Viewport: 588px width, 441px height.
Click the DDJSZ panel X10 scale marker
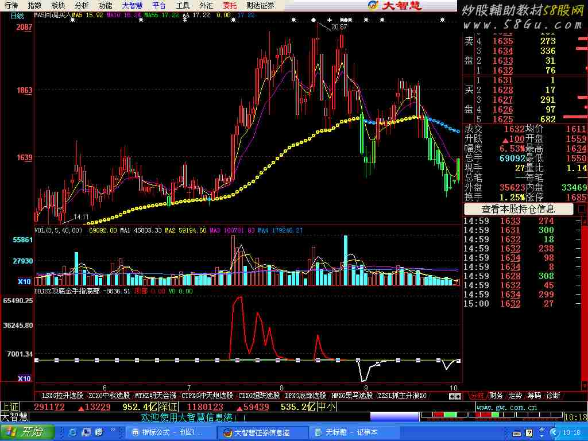click(24, 378)
